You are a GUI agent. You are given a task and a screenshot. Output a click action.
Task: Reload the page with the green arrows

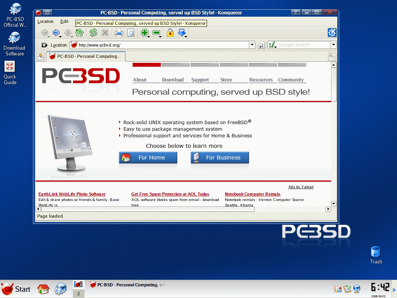93,33
